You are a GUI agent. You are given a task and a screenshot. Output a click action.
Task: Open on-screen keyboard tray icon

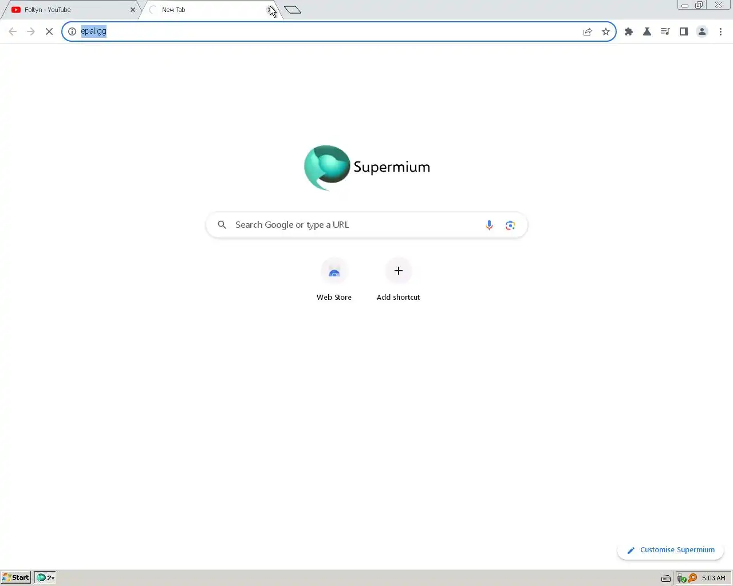click(666, 578)
